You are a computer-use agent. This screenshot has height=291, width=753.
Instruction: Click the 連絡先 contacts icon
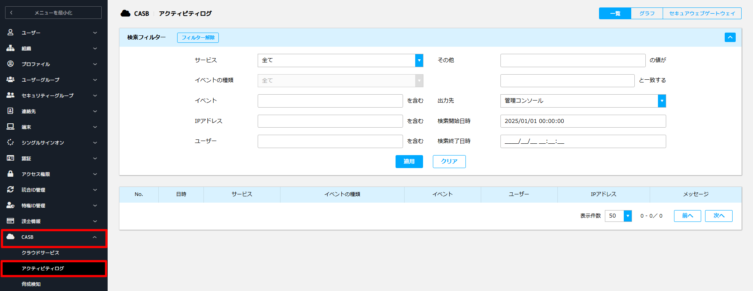11,111
